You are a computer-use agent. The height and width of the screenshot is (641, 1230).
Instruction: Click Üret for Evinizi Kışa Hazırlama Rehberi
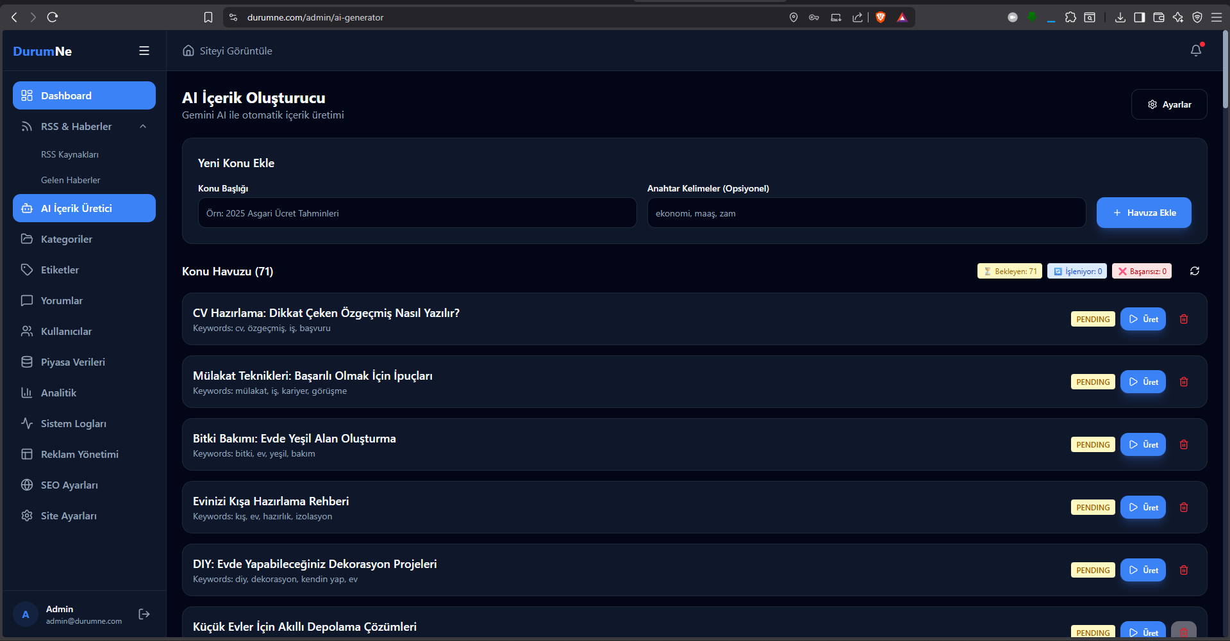point(1143,507)
